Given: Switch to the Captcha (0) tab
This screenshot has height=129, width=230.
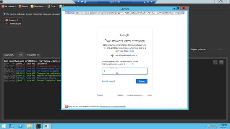Looking at the screenshot, I should tap(33, 55).
